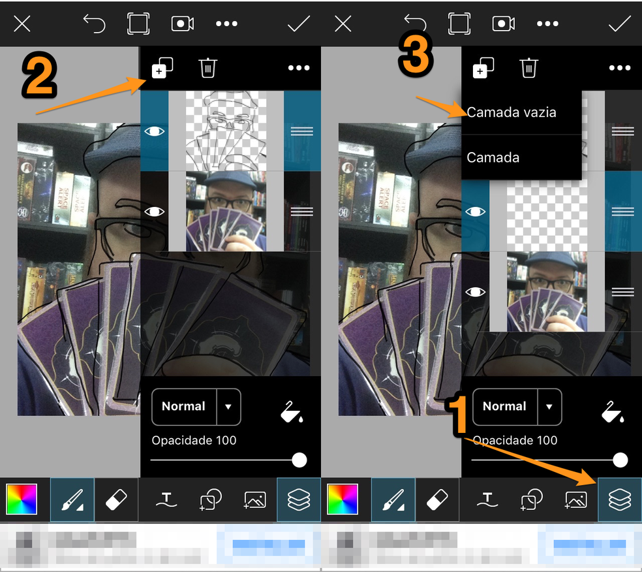Open top bar more options in left screen
Image resolution: width=642 pixels, height=572 pixels.
[x=226, y=24]
